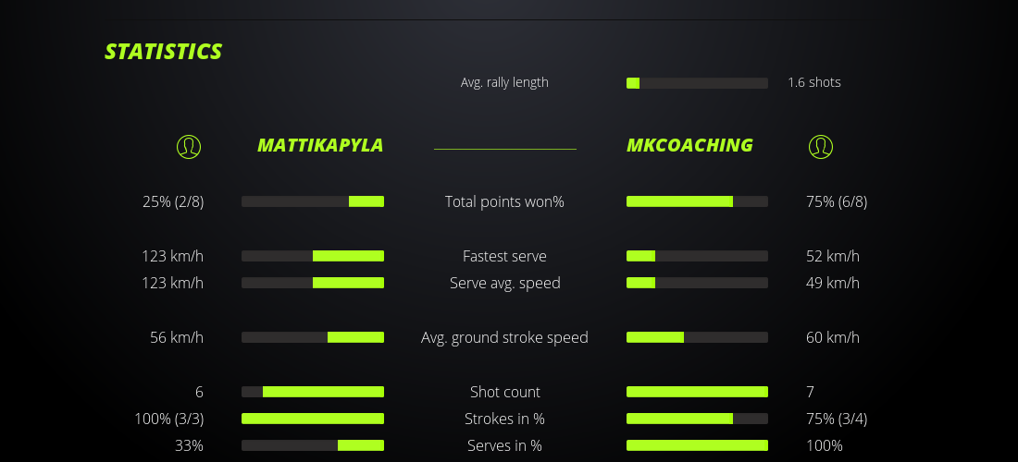Click MATTIKAPYLA's Fastest serve bar
The image size is (1018, 462).
313,256
